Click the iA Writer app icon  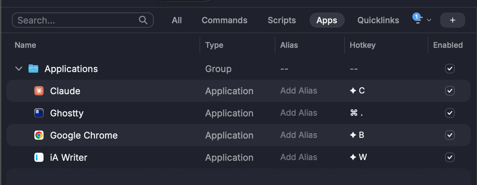[39, 157]
